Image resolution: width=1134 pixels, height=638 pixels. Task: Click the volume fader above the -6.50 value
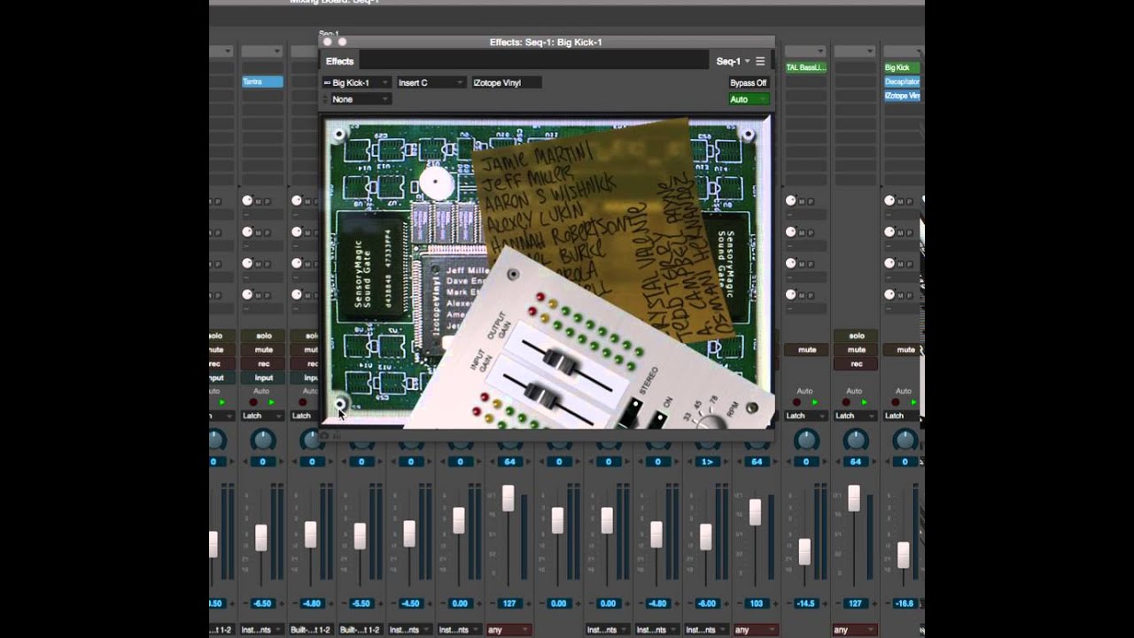[x=261, y=537]
